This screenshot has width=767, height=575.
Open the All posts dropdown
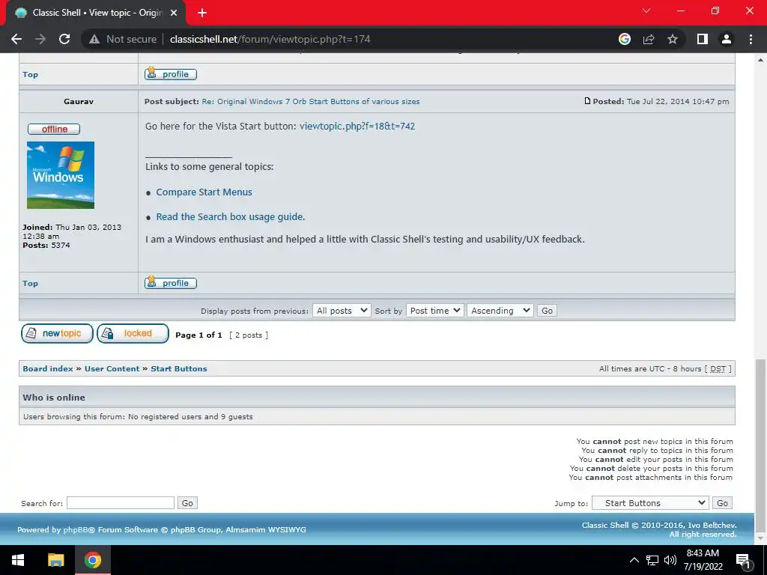point(342,311)
